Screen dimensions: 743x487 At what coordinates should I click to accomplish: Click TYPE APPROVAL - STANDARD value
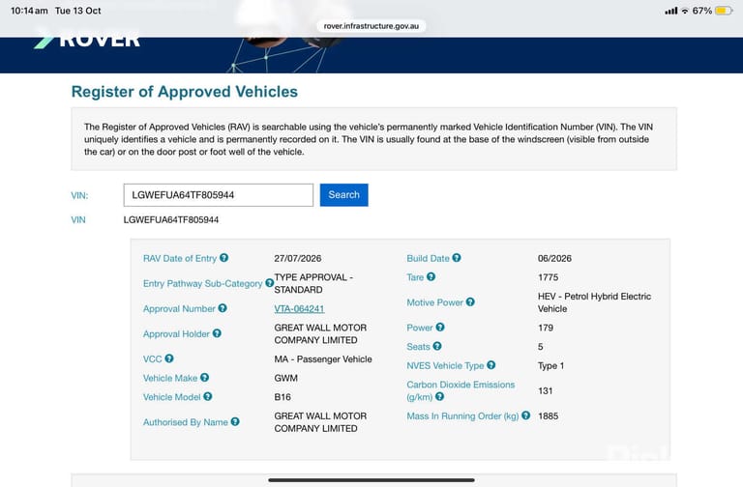pos(313,283)
